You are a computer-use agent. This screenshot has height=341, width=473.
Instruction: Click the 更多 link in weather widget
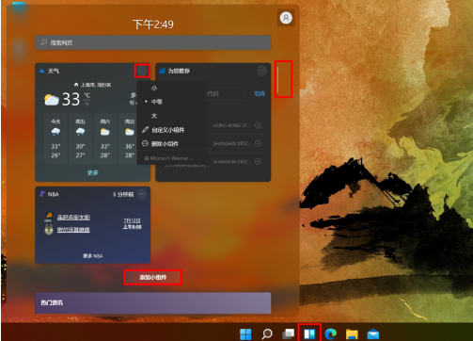click(93, 172)
